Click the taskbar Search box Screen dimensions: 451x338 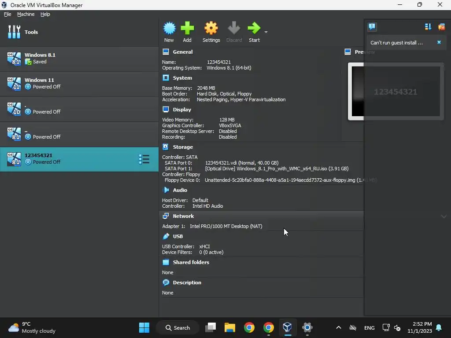177,327
